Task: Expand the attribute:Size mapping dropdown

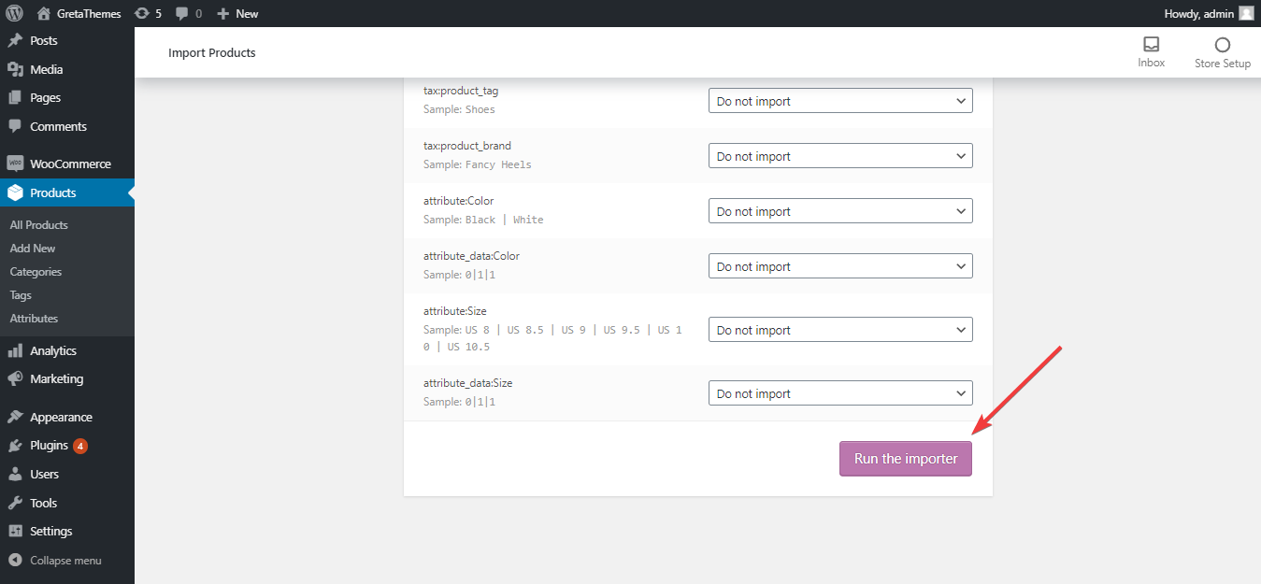Action: coord(840,330)
